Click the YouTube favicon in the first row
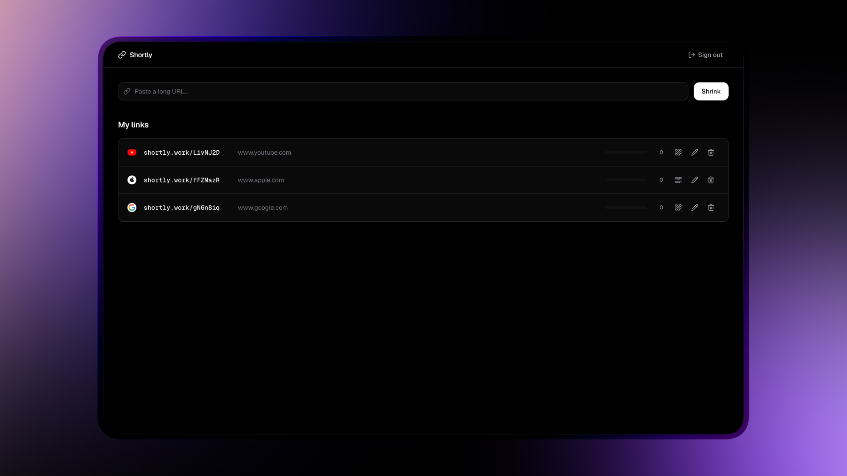This screenshot has width=847, height=476. pos(132,152)
